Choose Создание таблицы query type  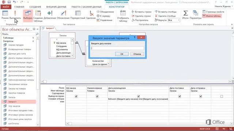tap(38, 16)
